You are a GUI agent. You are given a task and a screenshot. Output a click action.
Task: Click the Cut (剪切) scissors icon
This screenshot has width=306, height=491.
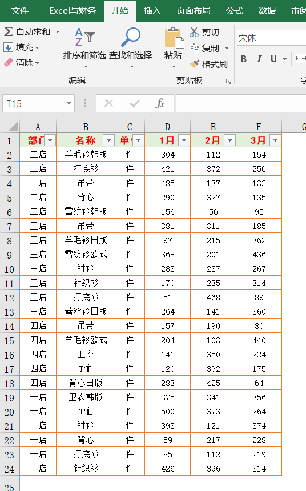click(x=194, y=32)
